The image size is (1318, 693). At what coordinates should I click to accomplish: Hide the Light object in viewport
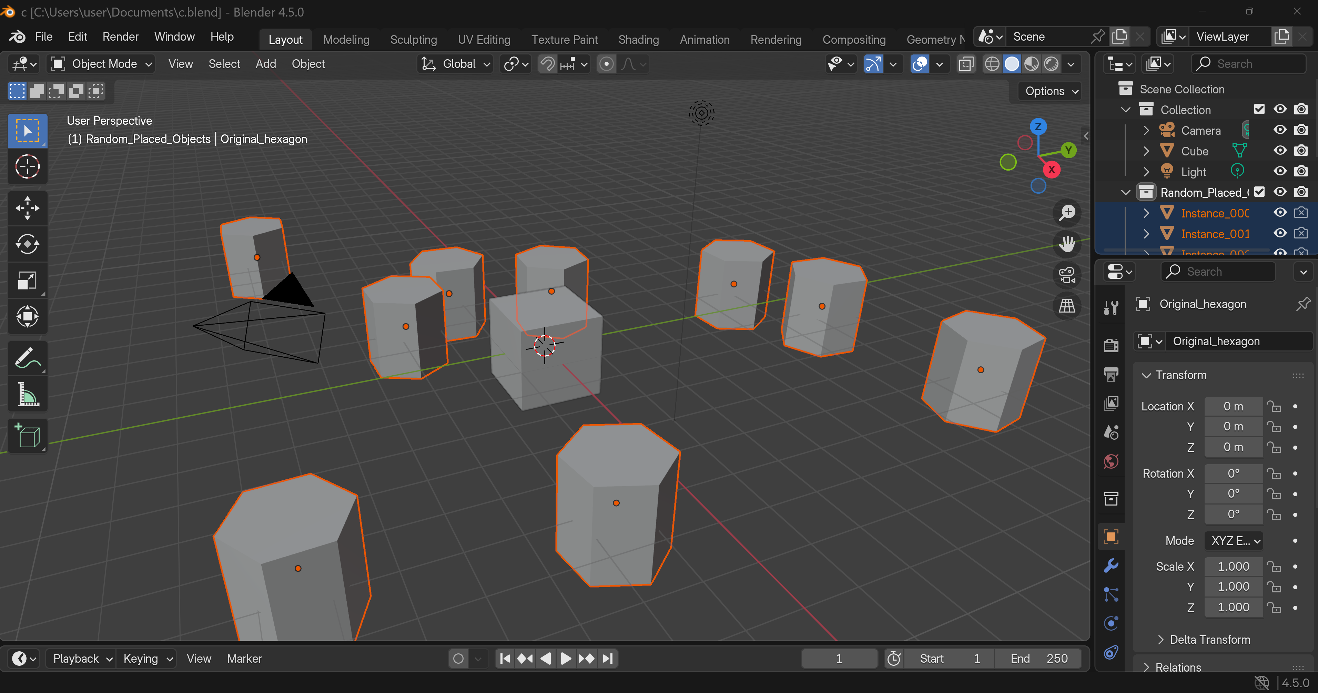click(x=1280, y=171)
